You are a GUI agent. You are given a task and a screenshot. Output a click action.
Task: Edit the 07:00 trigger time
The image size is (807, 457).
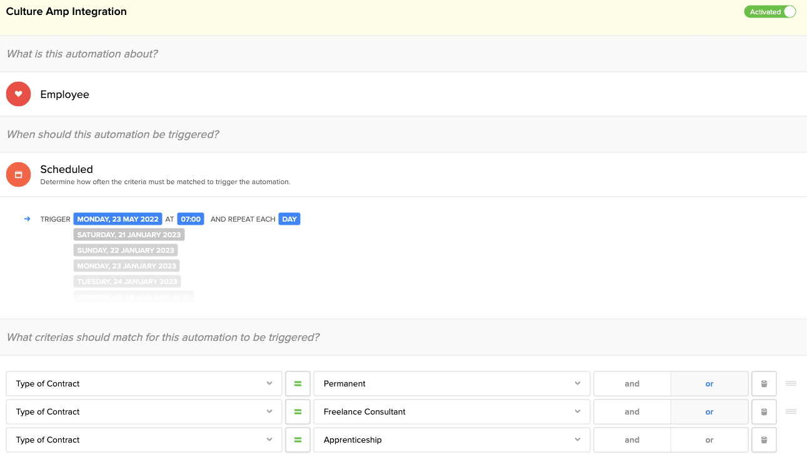click(191, 219)
